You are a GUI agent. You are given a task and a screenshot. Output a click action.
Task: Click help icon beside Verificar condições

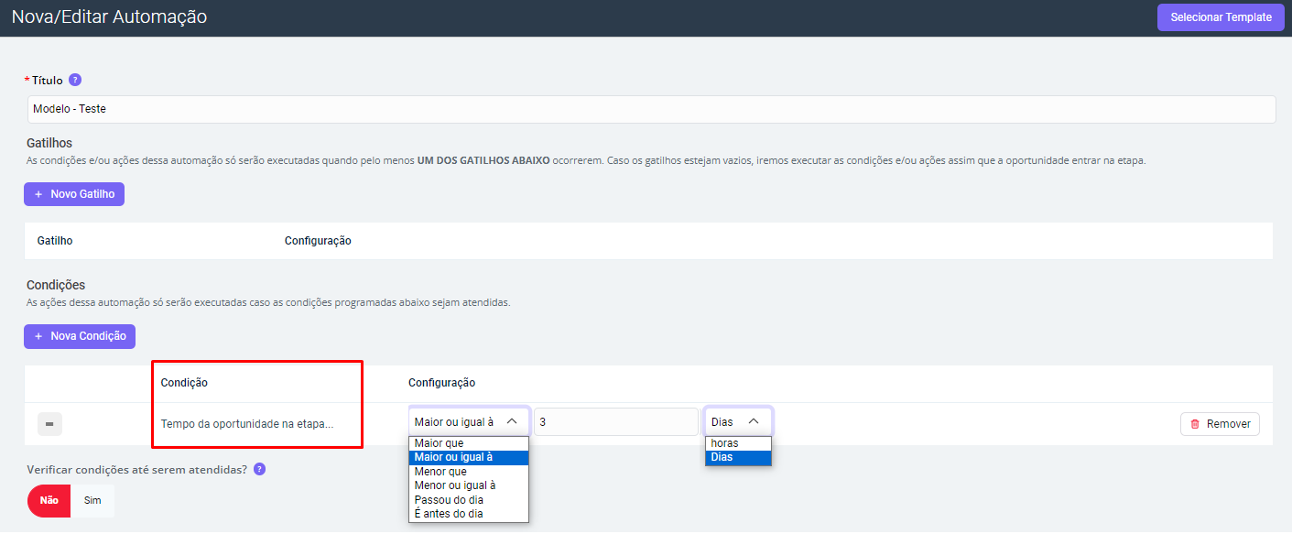259,469
